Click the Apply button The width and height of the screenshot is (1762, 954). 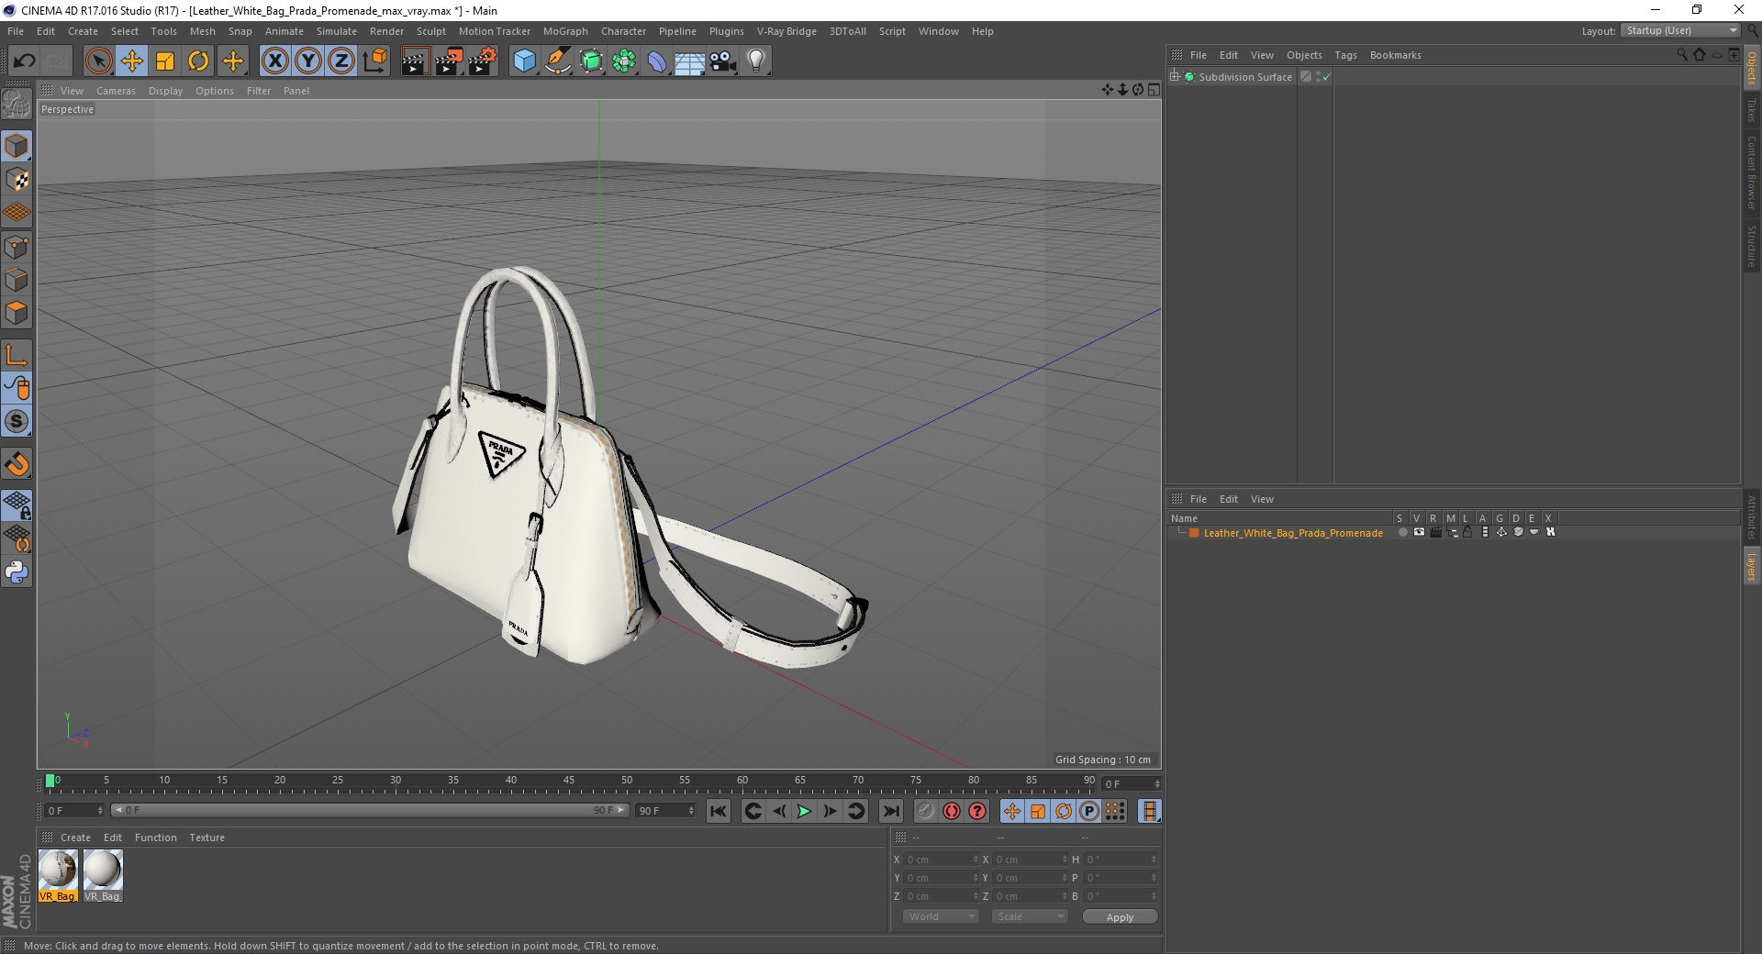coord(1120,917)
